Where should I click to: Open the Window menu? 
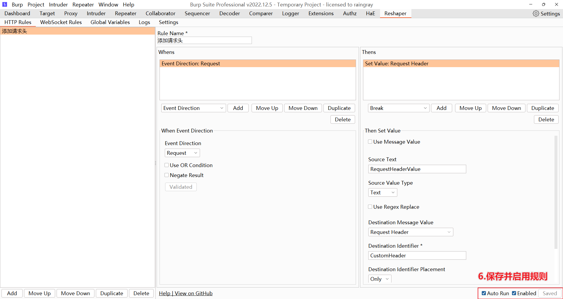click(x=108, y=5)
